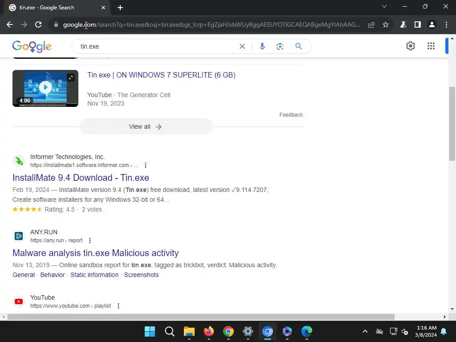Open Malware analysis tin.exe result
This screenshot has width=456, height=342.
96,253
